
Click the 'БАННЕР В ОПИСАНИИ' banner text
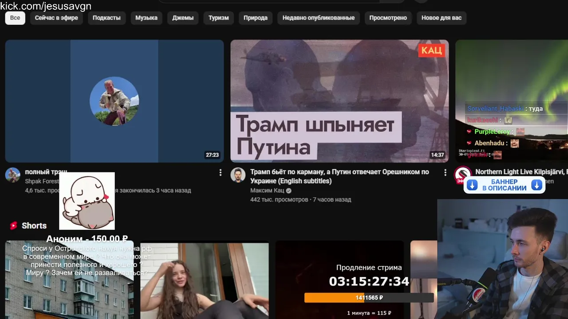pyautogui.click(x=505, y=185)
